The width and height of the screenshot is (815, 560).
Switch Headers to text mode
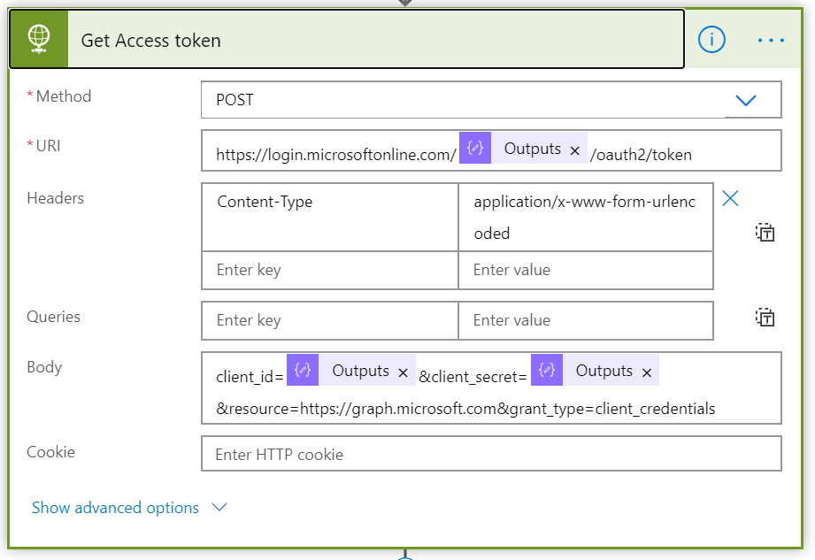(765, 232)
